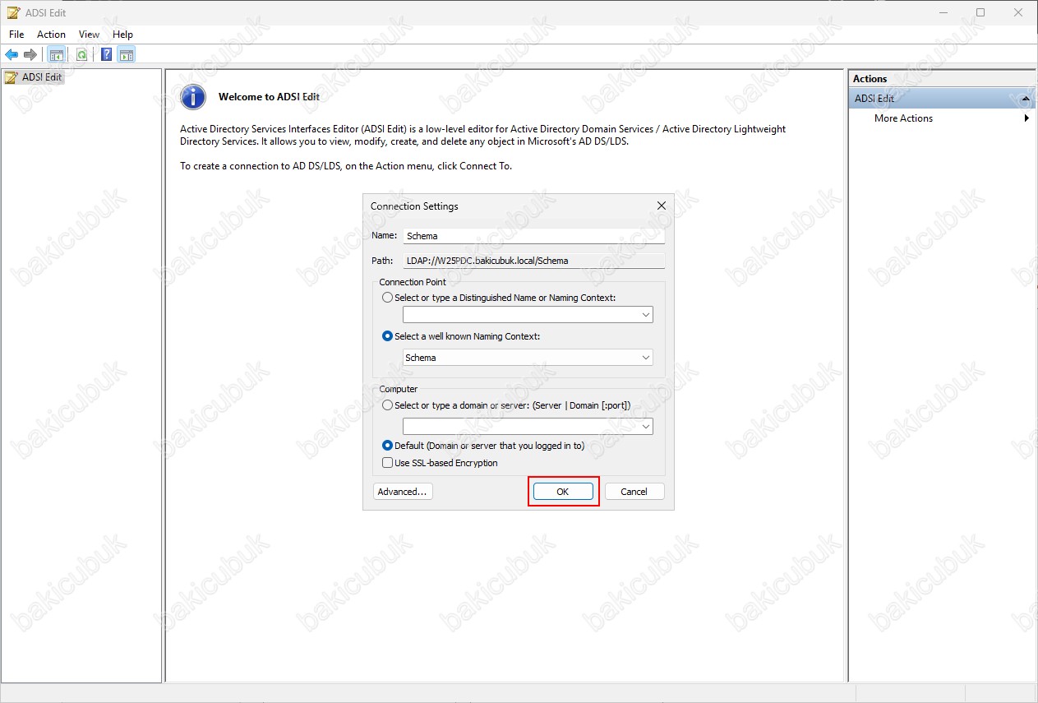Maximize the ADSI Edit window

pos(980,12)
